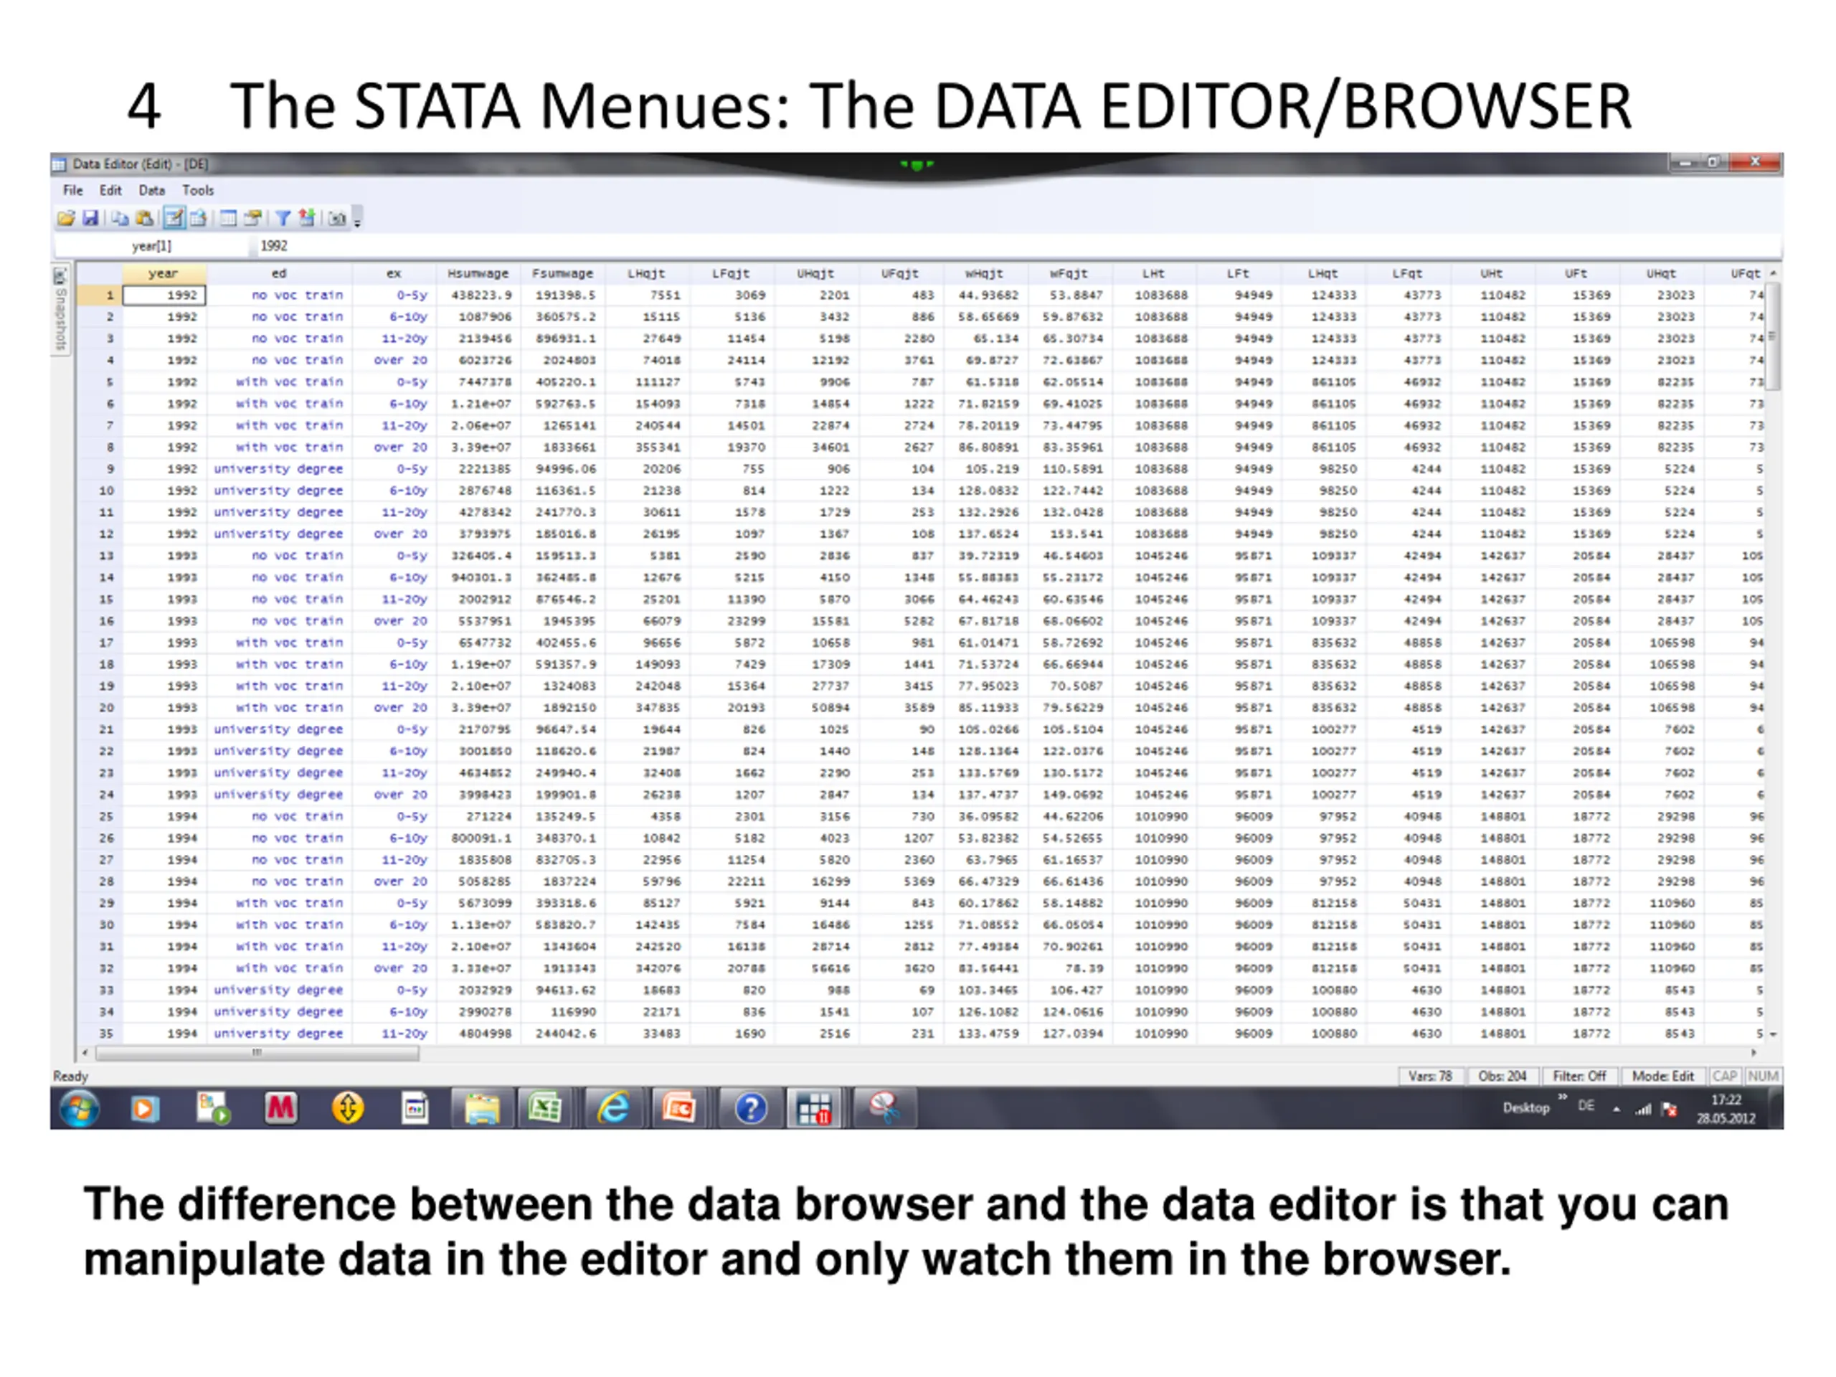Open the Snipping Tool scissors taskbar icon

(884, 1108)
